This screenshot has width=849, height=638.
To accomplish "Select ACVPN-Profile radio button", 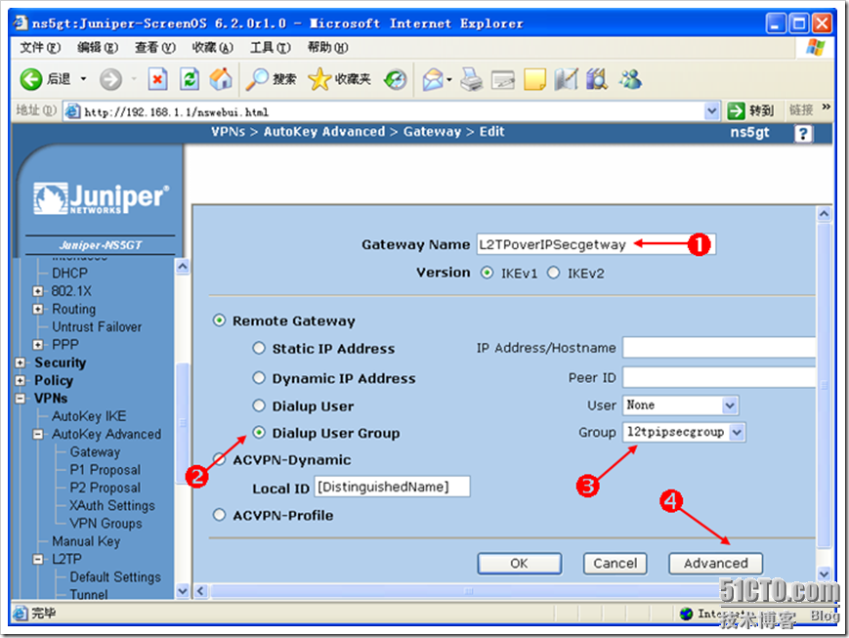I will [219, 515].
